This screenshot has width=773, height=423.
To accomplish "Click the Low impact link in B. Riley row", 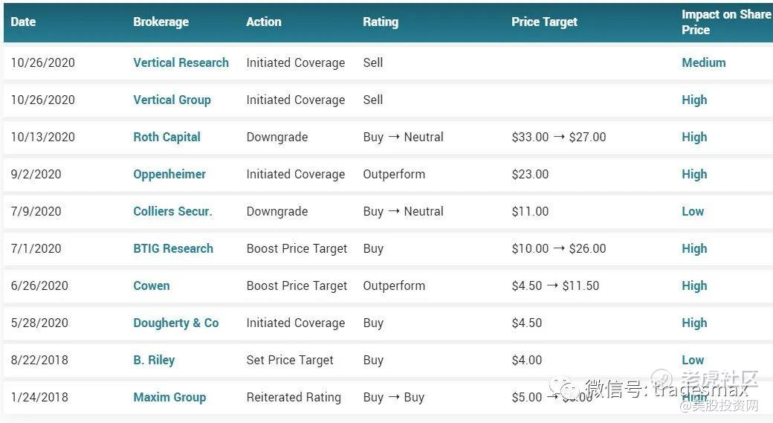I will coord(693,361).
